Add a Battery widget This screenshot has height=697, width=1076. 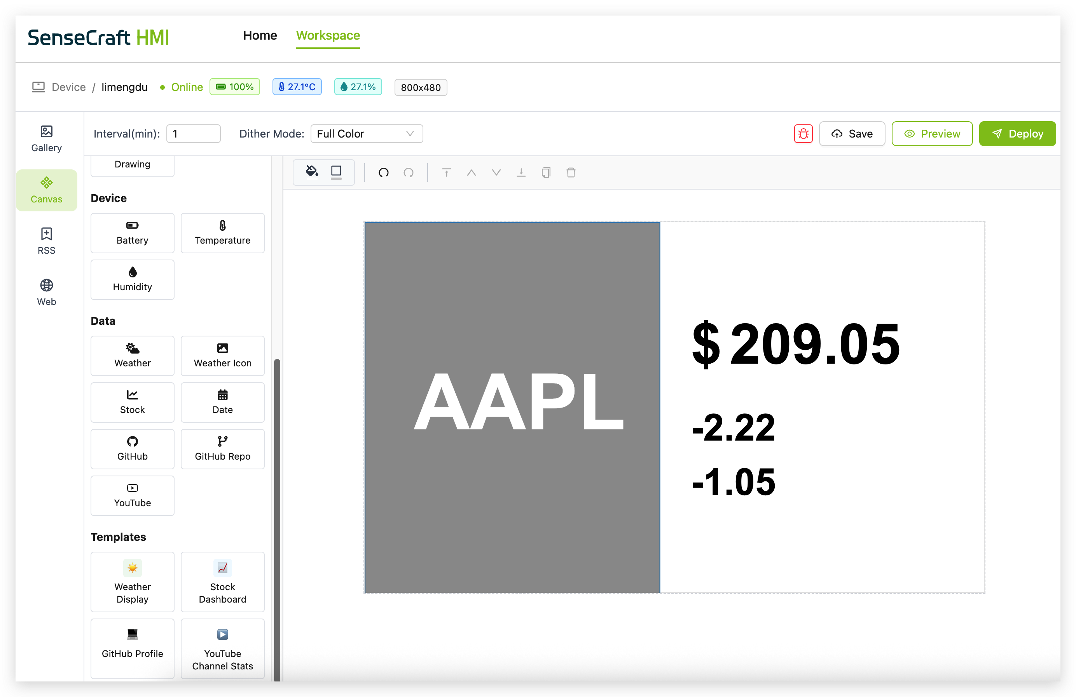point(132,233)
